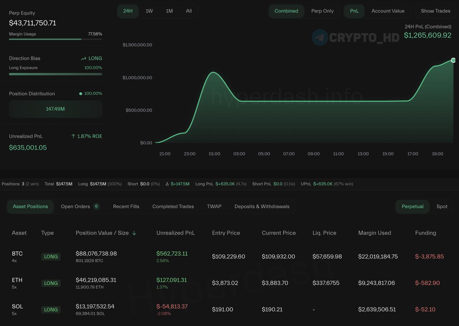
Task: Click the ROE up arrow icon
Action: [73, 136]
